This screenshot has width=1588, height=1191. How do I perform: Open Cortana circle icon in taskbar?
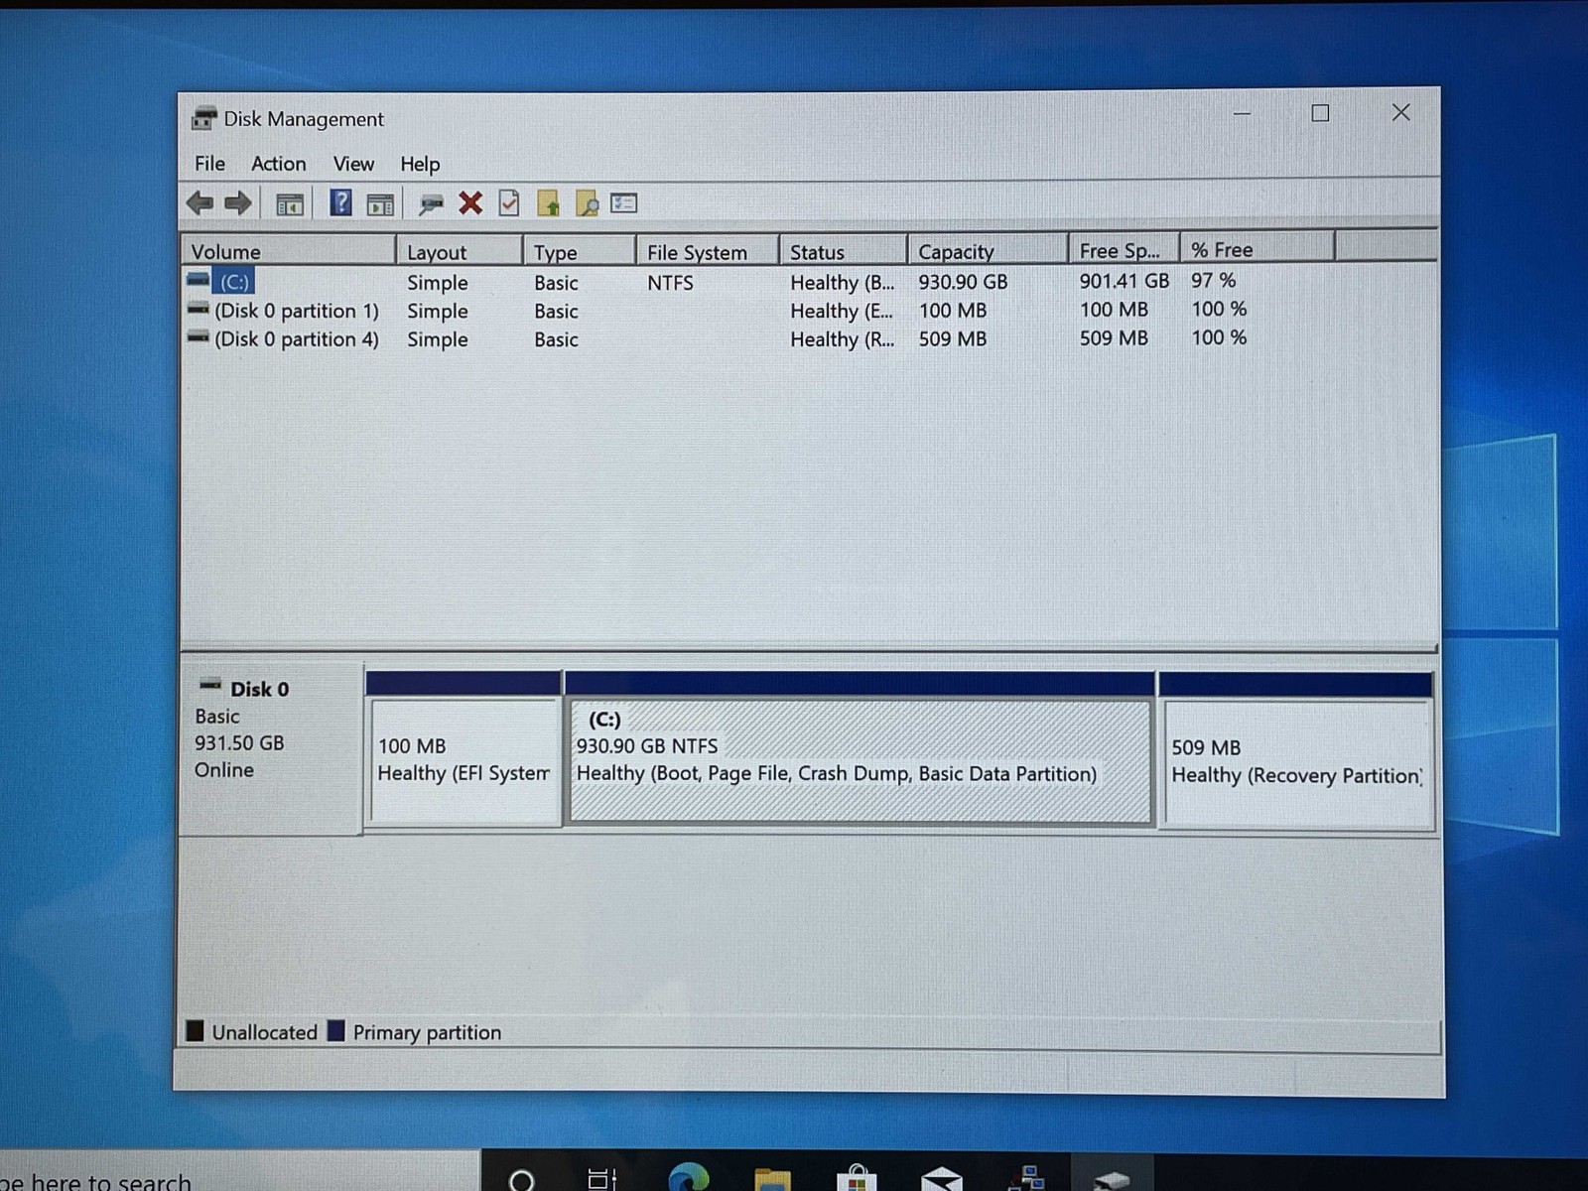pos(521,1179)
